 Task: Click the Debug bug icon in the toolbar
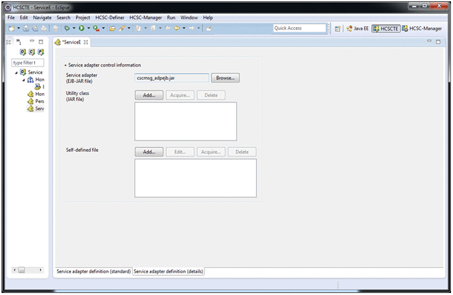67,29
